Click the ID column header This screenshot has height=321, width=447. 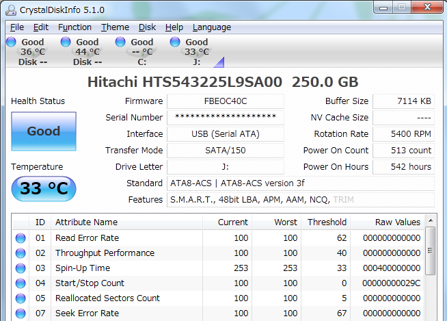click(40, 222)
